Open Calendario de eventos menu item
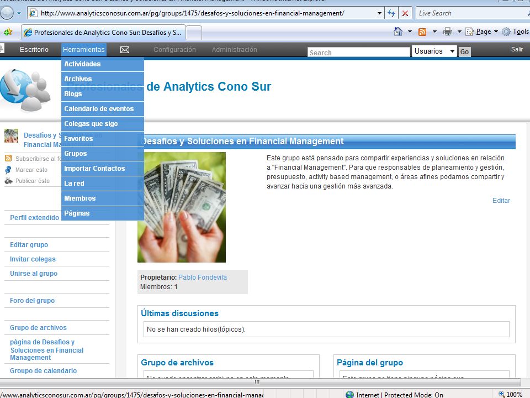This screenshot has height=398, width=530. tap(103, 109)
